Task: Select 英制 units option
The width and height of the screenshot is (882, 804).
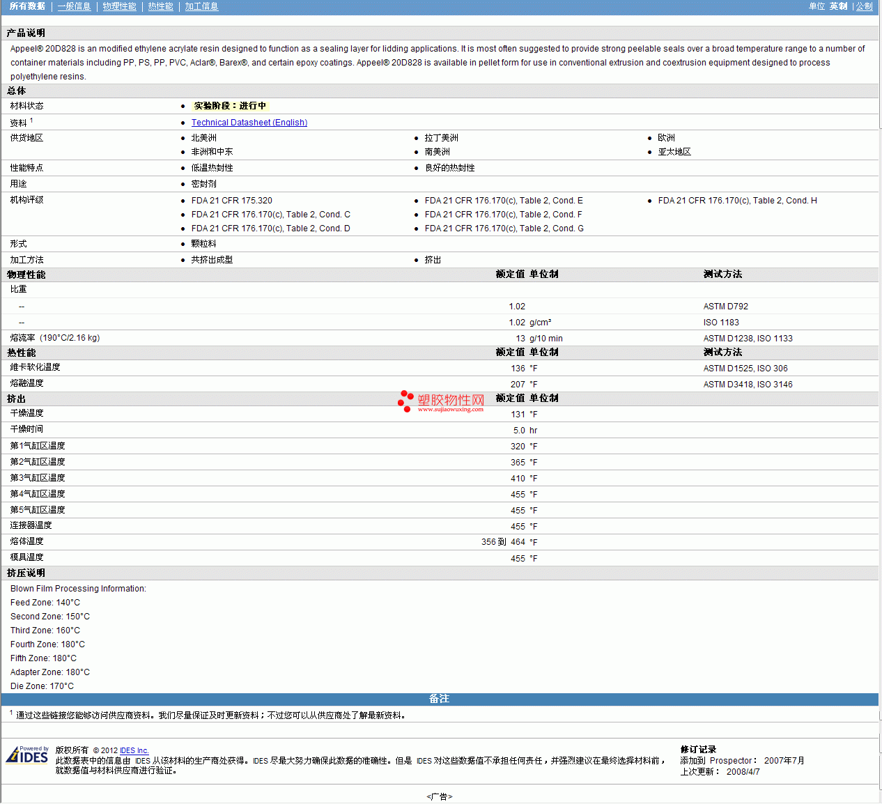Action: pos(838,6)
